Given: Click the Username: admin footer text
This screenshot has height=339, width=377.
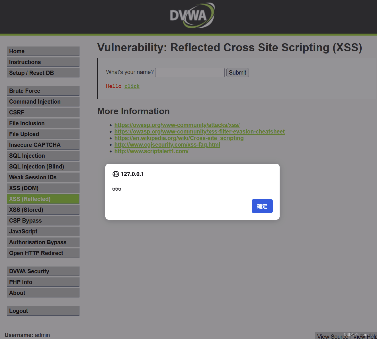Looking at the screenshot, I should pyautogui.click(x=27, y=335).
